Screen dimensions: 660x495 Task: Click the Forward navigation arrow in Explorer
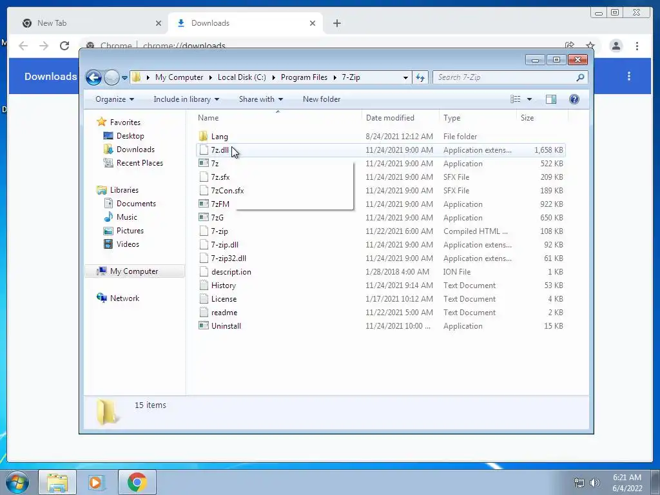pos(112,77)
